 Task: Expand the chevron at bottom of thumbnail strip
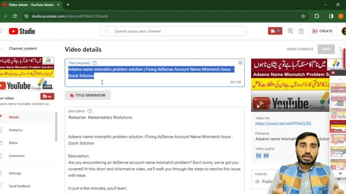pyautogui.click(x=340, y=174)
